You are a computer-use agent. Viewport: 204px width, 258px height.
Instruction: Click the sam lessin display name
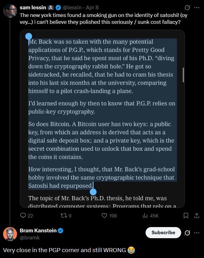pyautogui.click(x=32, y=7)
